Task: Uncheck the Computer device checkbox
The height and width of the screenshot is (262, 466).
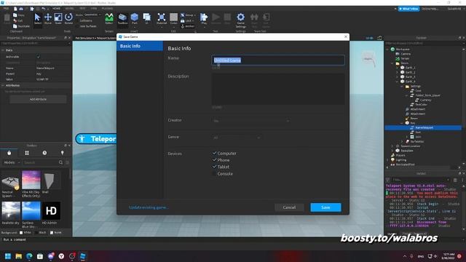Action: [x=214, y=153]
